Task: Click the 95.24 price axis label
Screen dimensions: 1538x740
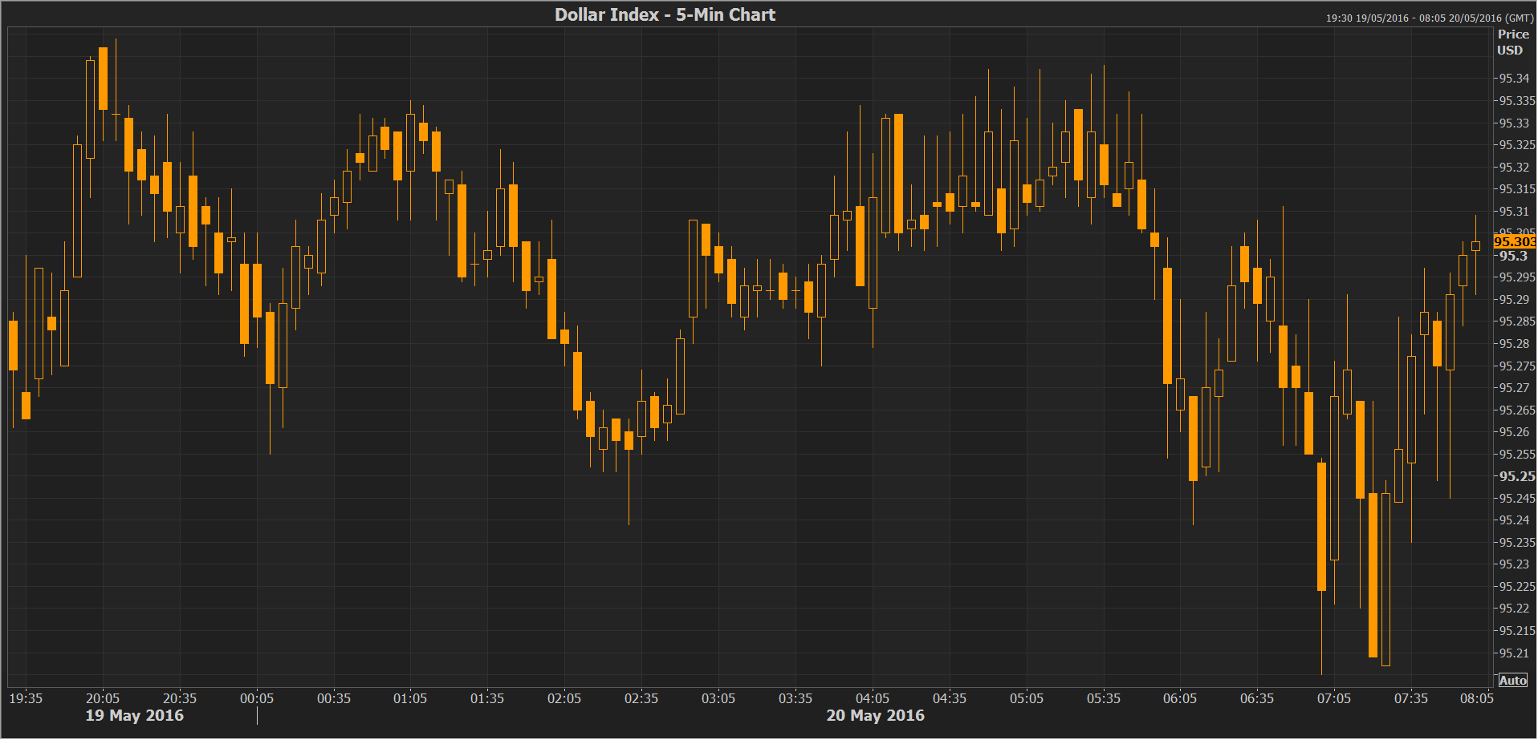Action: pos(1514,520)
